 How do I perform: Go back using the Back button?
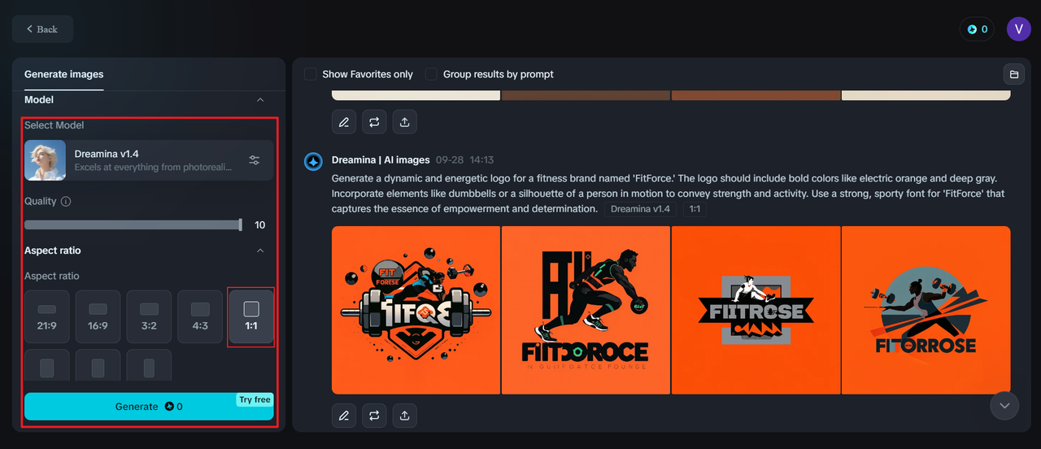point(42,29)
